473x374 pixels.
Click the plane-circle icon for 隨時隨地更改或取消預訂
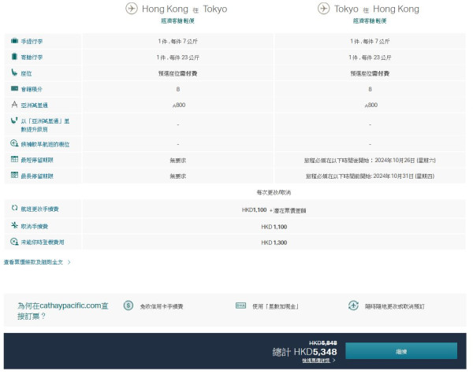pos(353,305)
